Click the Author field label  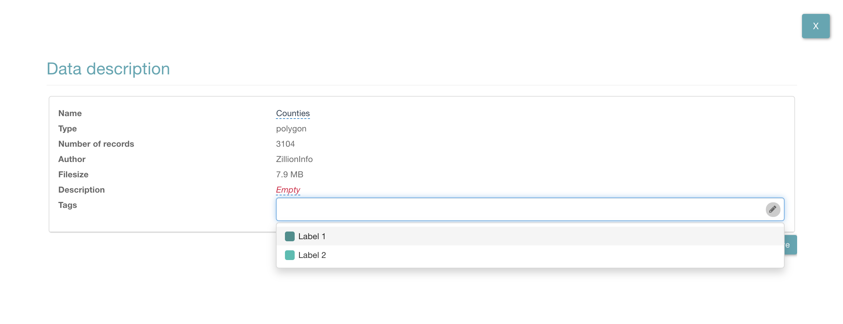point(72,159)
